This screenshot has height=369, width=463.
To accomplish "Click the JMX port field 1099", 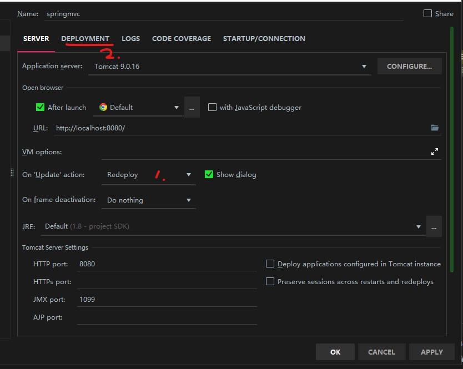I will [167, 299].
